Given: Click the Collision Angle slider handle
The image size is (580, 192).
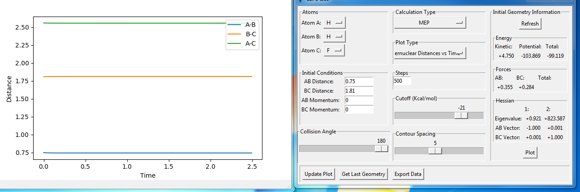Looking at the screenshot, I should coord(382,149).
